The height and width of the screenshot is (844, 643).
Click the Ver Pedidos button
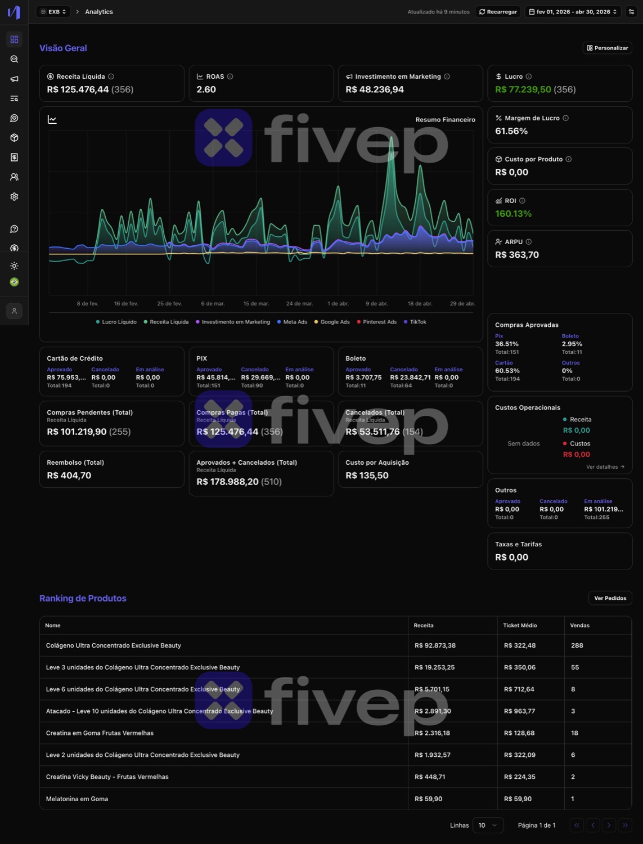tap(610, 598)
